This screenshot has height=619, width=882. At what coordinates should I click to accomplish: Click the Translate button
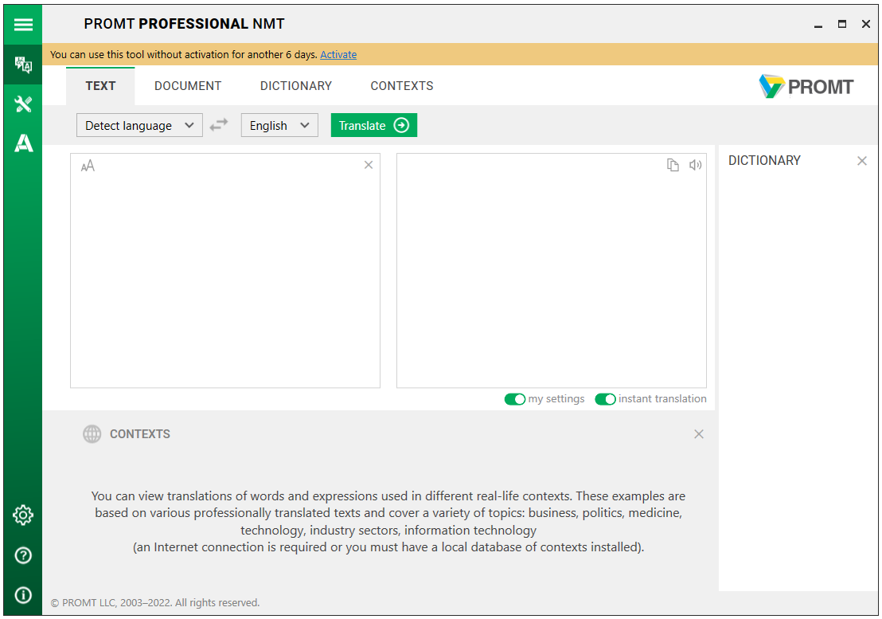coord(374,126)
